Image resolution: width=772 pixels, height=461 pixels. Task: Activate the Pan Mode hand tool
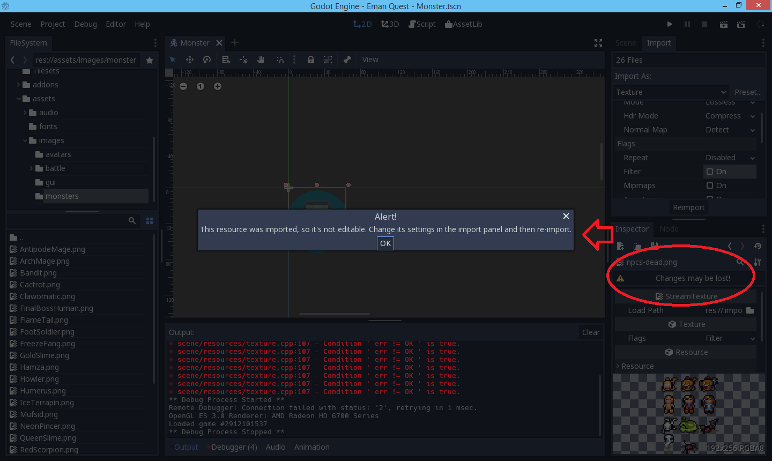coord(261,60)
